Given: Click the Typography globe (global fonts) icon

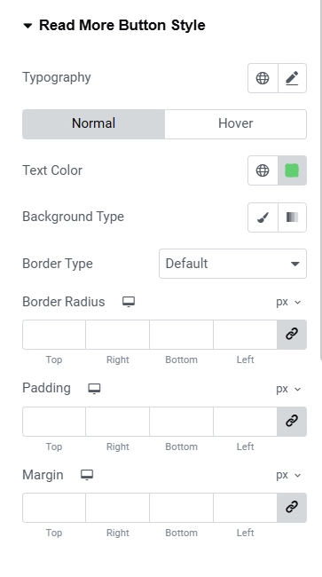Looking at the screenshot, I should pos(263,78).
